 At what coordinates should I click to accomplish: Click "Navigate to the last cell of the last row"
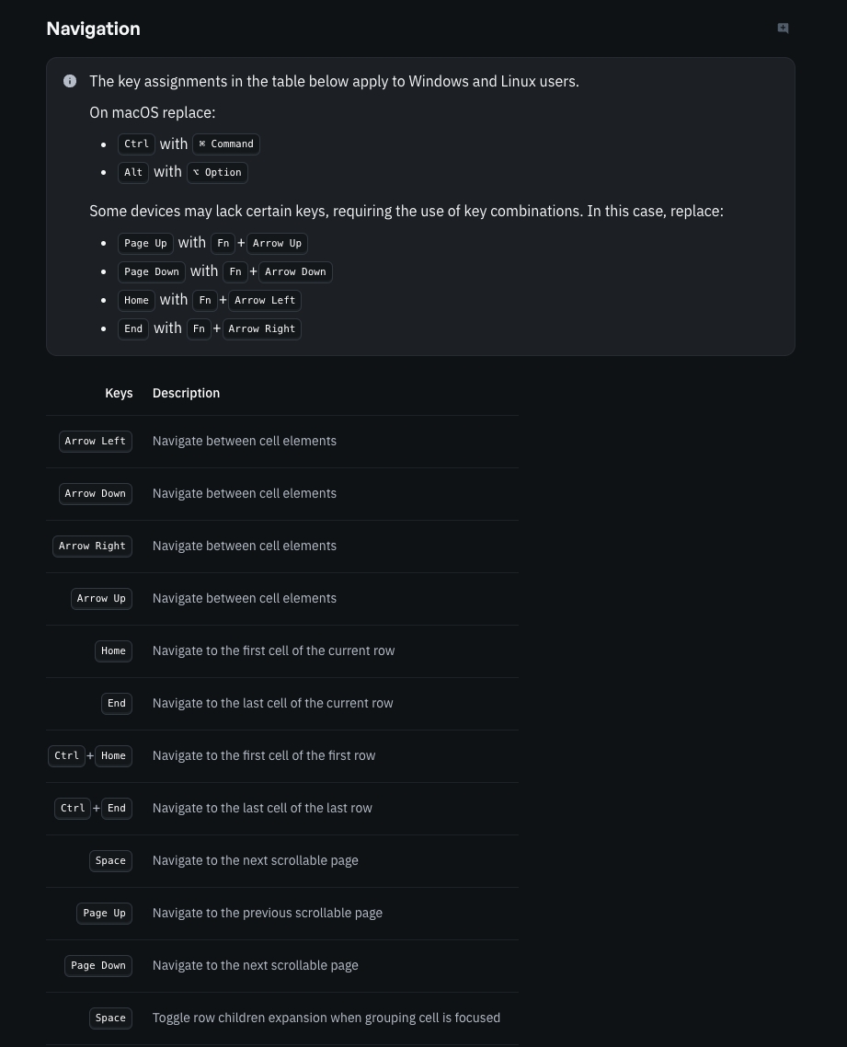[x=262, y=809]
